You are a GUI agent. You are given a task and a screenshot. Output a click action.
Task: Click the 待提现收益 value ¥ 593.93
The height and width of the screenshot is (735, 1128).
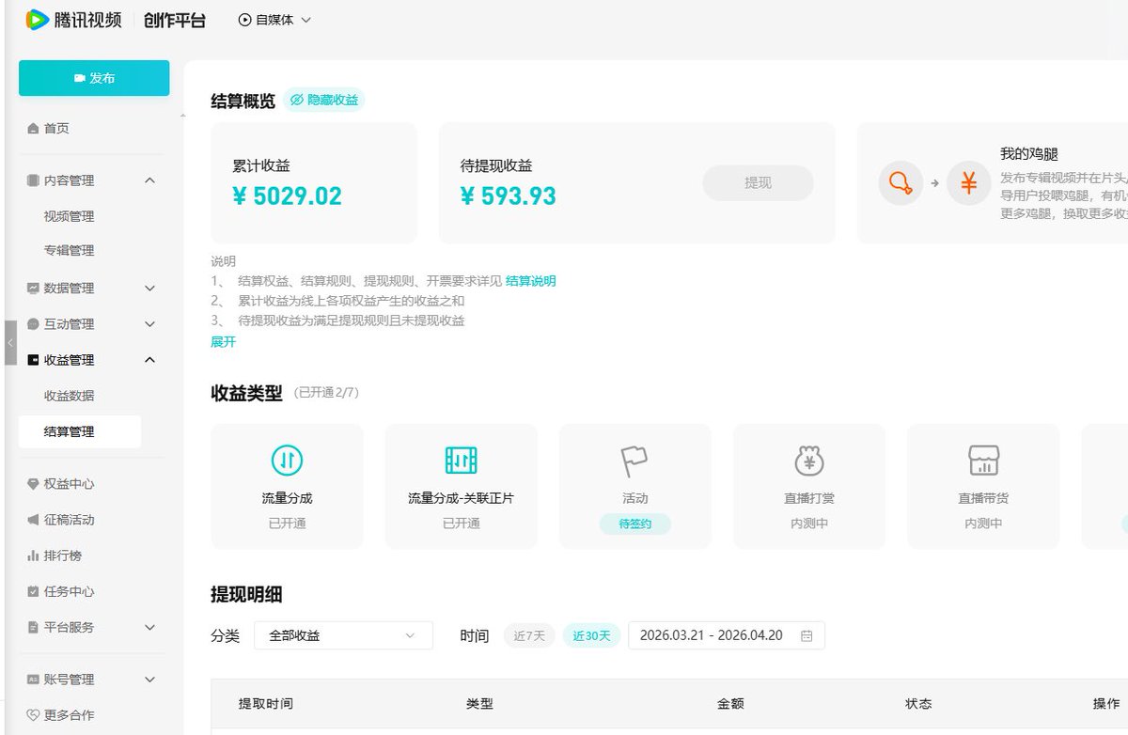point(509,196)
